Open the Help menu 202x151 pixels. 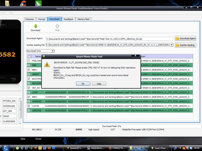point(11,13)
